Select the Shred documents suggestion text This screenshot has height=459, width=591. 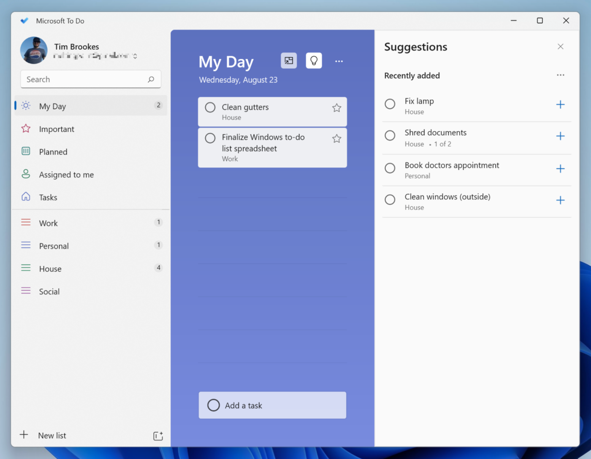point(436,132)
